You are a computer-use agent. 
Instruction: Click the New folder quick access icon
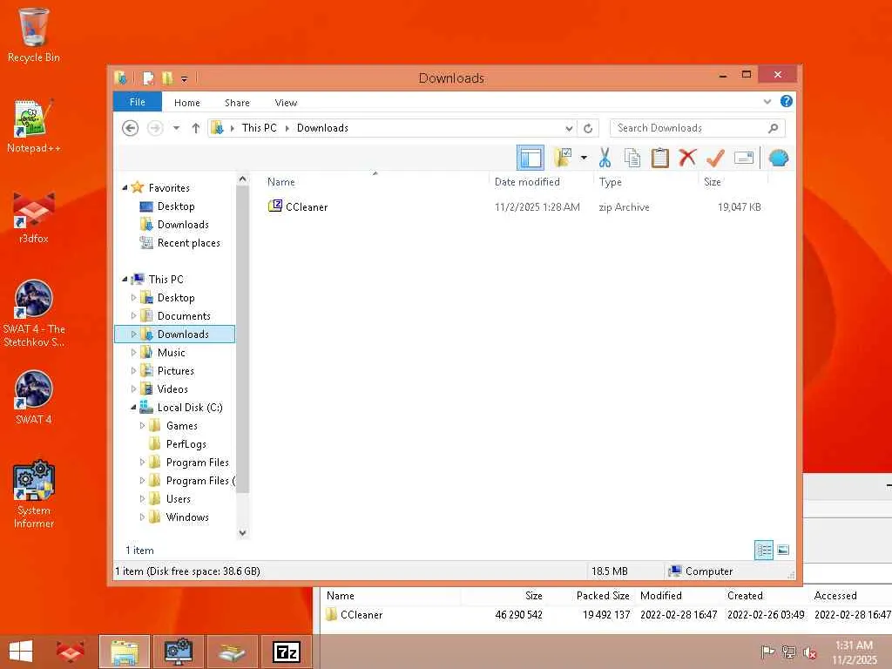(x=167, y=78)
